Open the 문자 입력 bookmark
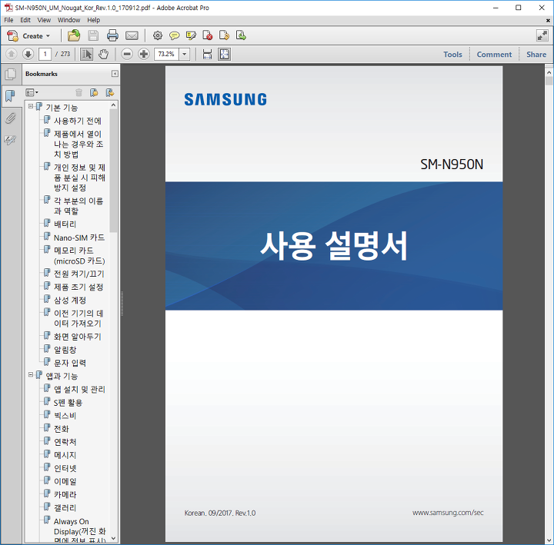The image size is (554, 545). 70,363
